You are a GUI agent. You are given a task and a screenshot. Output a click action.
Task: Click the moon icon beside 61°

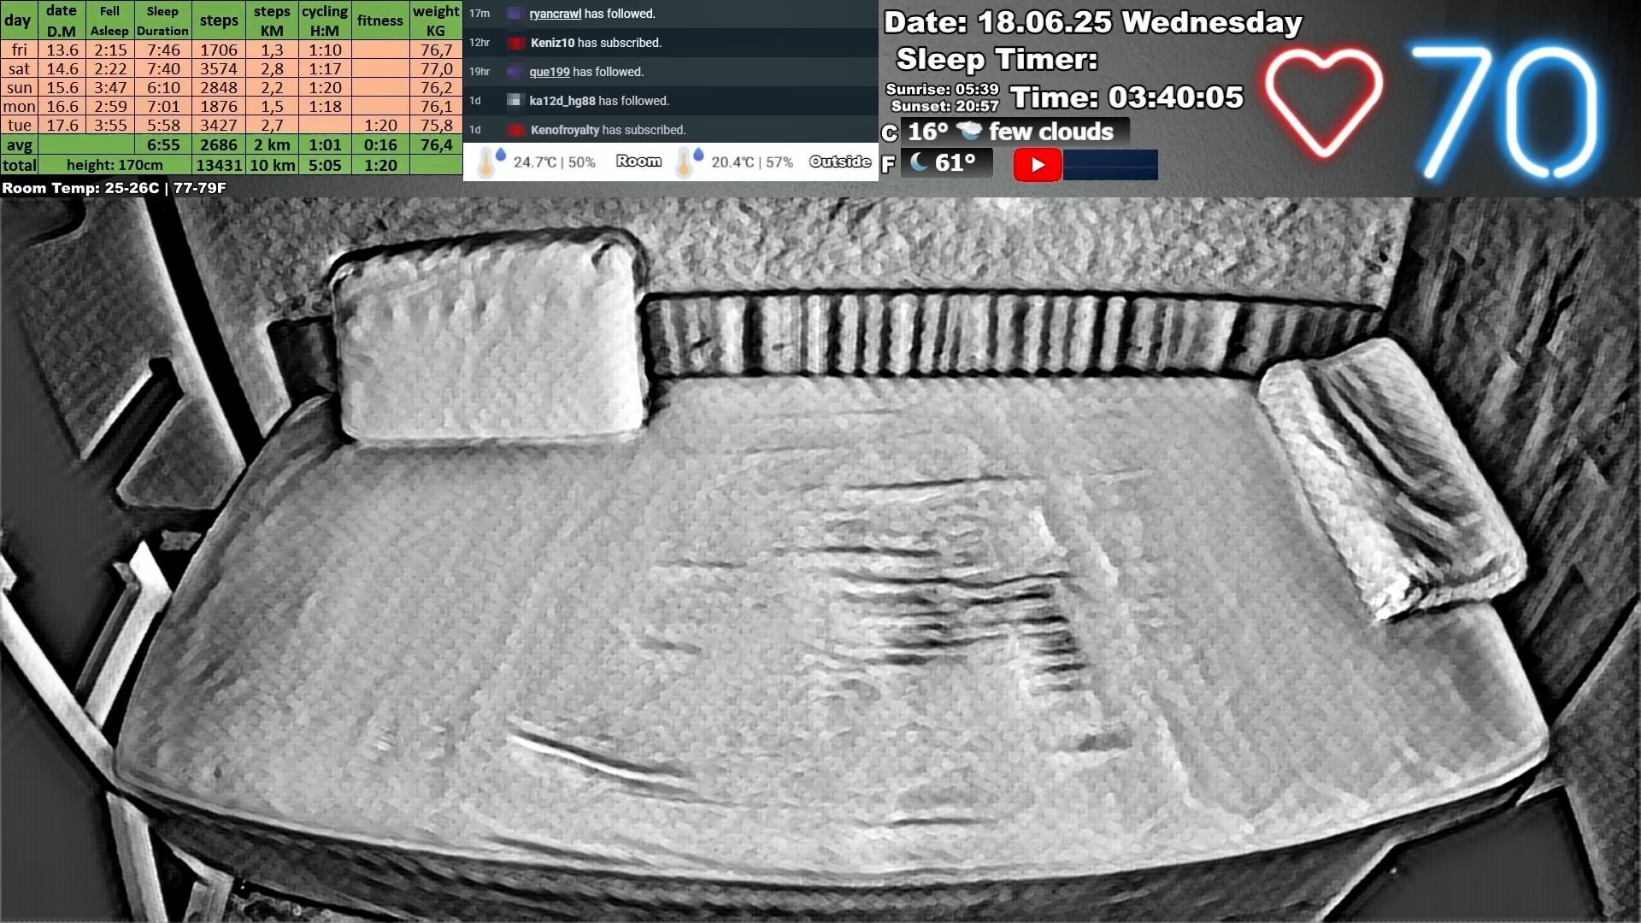tap(919, 162)
